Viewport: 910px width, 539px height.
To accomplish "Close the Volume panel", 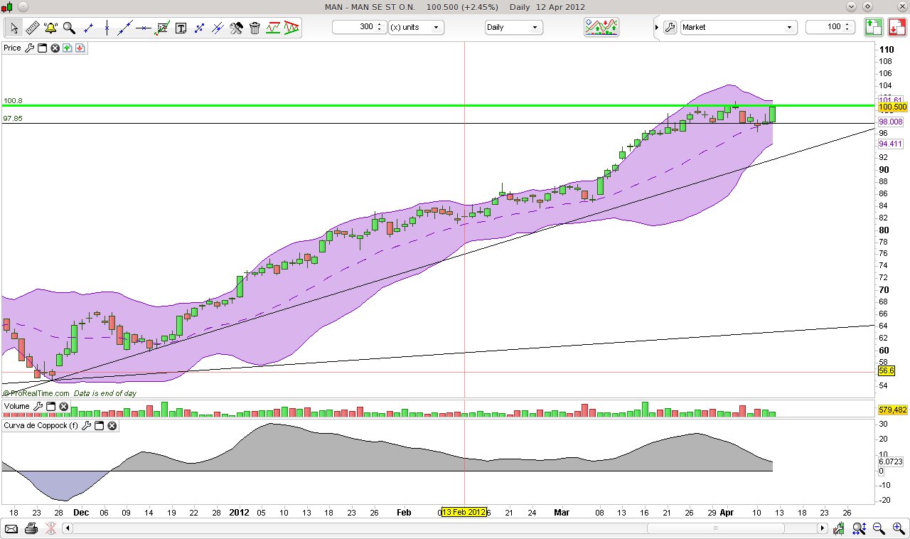I will 63,406.
